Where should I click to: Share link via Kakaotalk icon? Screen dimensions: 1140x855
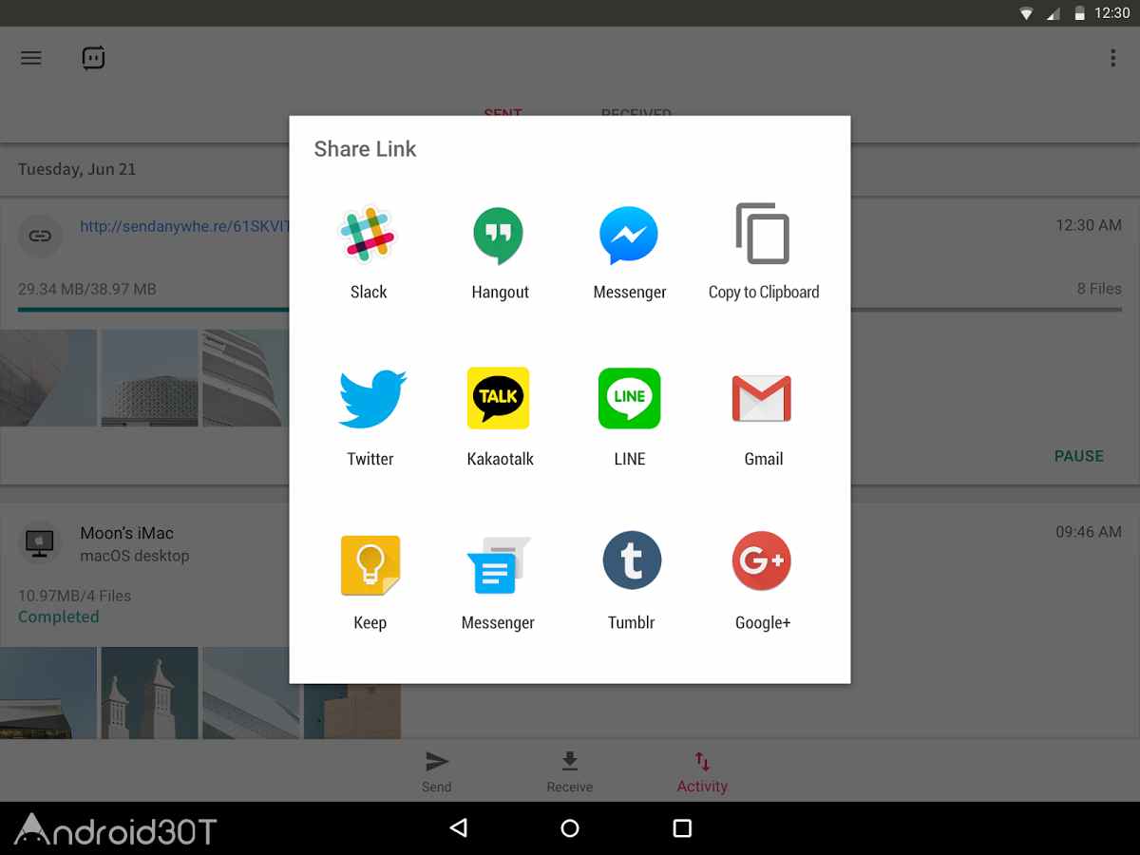click(x=498, y=398)
